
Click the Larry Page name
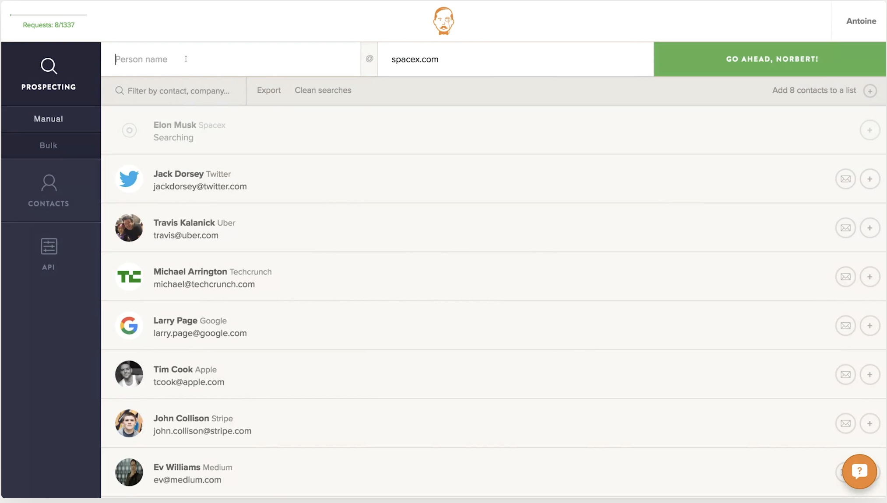pyautogui.click(x=175, y=321)
